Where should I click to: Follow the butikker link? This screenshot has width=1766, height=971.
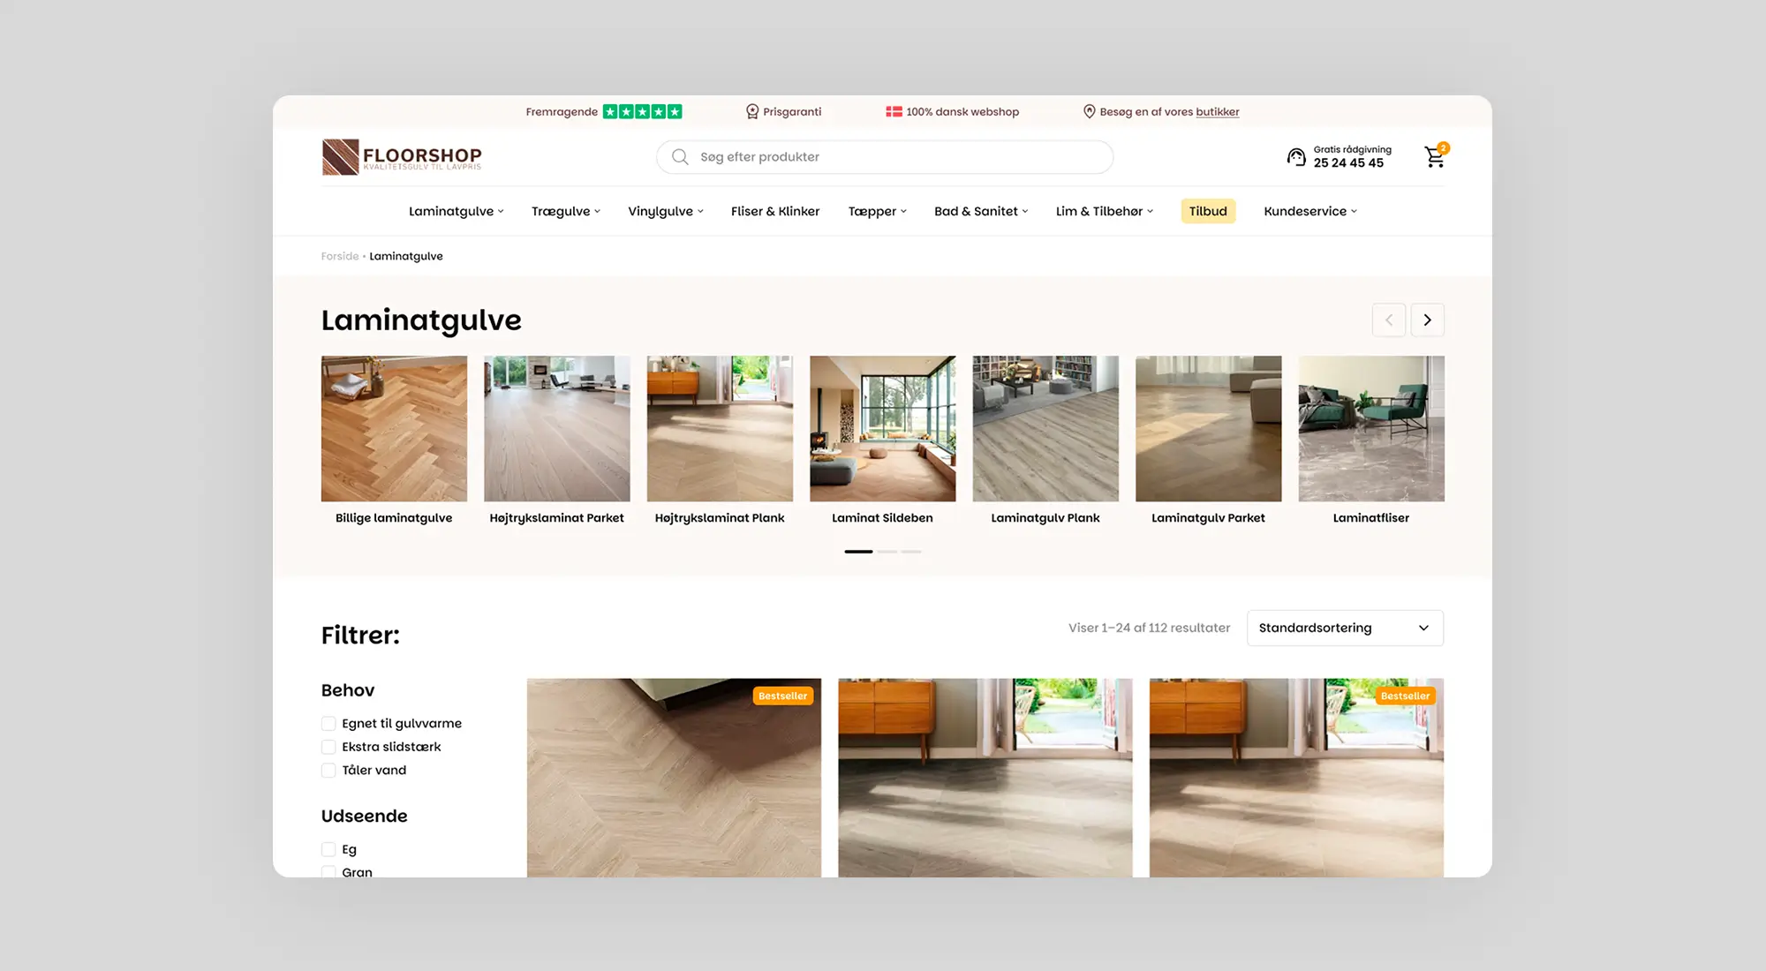pyautogui.click(x=1217, y=112)
